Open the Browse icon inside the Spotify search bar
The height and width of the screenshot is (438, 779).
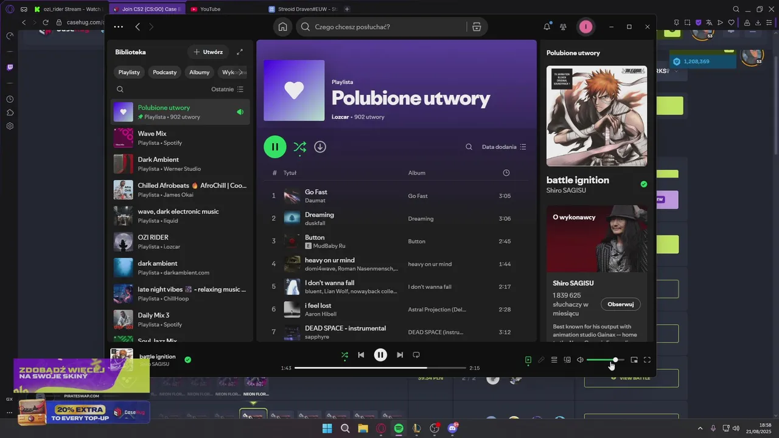pos(477,27)
